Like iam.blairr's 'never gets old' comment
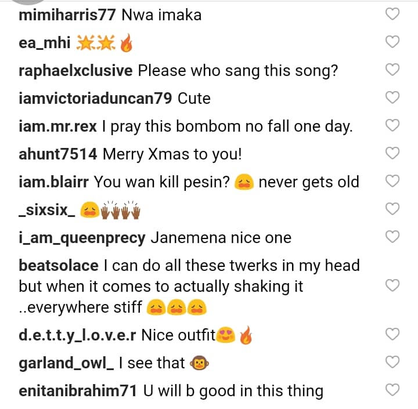The image size is (418, 409). coord(393,181)
